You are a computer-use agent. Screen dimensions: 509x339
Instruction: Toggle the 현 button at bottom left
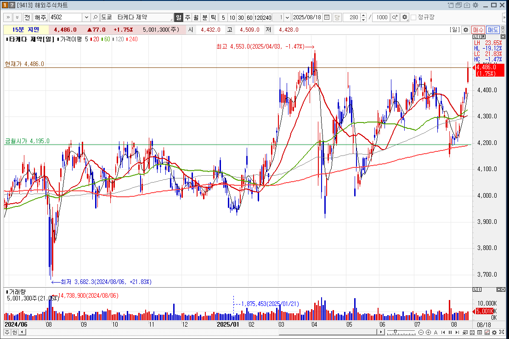(14, 332)
